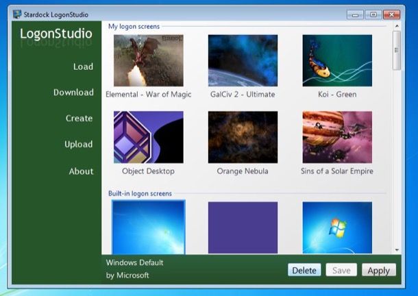This screenshot has height=296, width=418.
Task: Open the Download section in sidebar
Action: tap(73, 92)
